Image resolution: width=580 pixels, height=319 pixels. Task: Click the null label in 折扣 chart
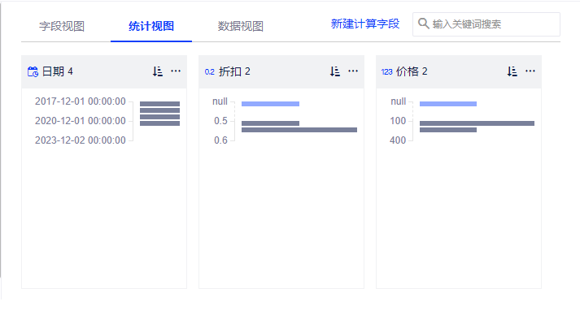(220, 101)
